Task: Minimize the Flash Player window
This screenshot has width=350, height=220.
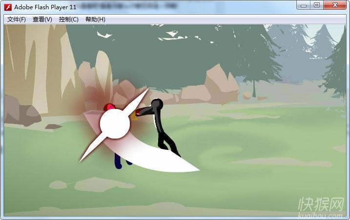Action: [304, 5]
